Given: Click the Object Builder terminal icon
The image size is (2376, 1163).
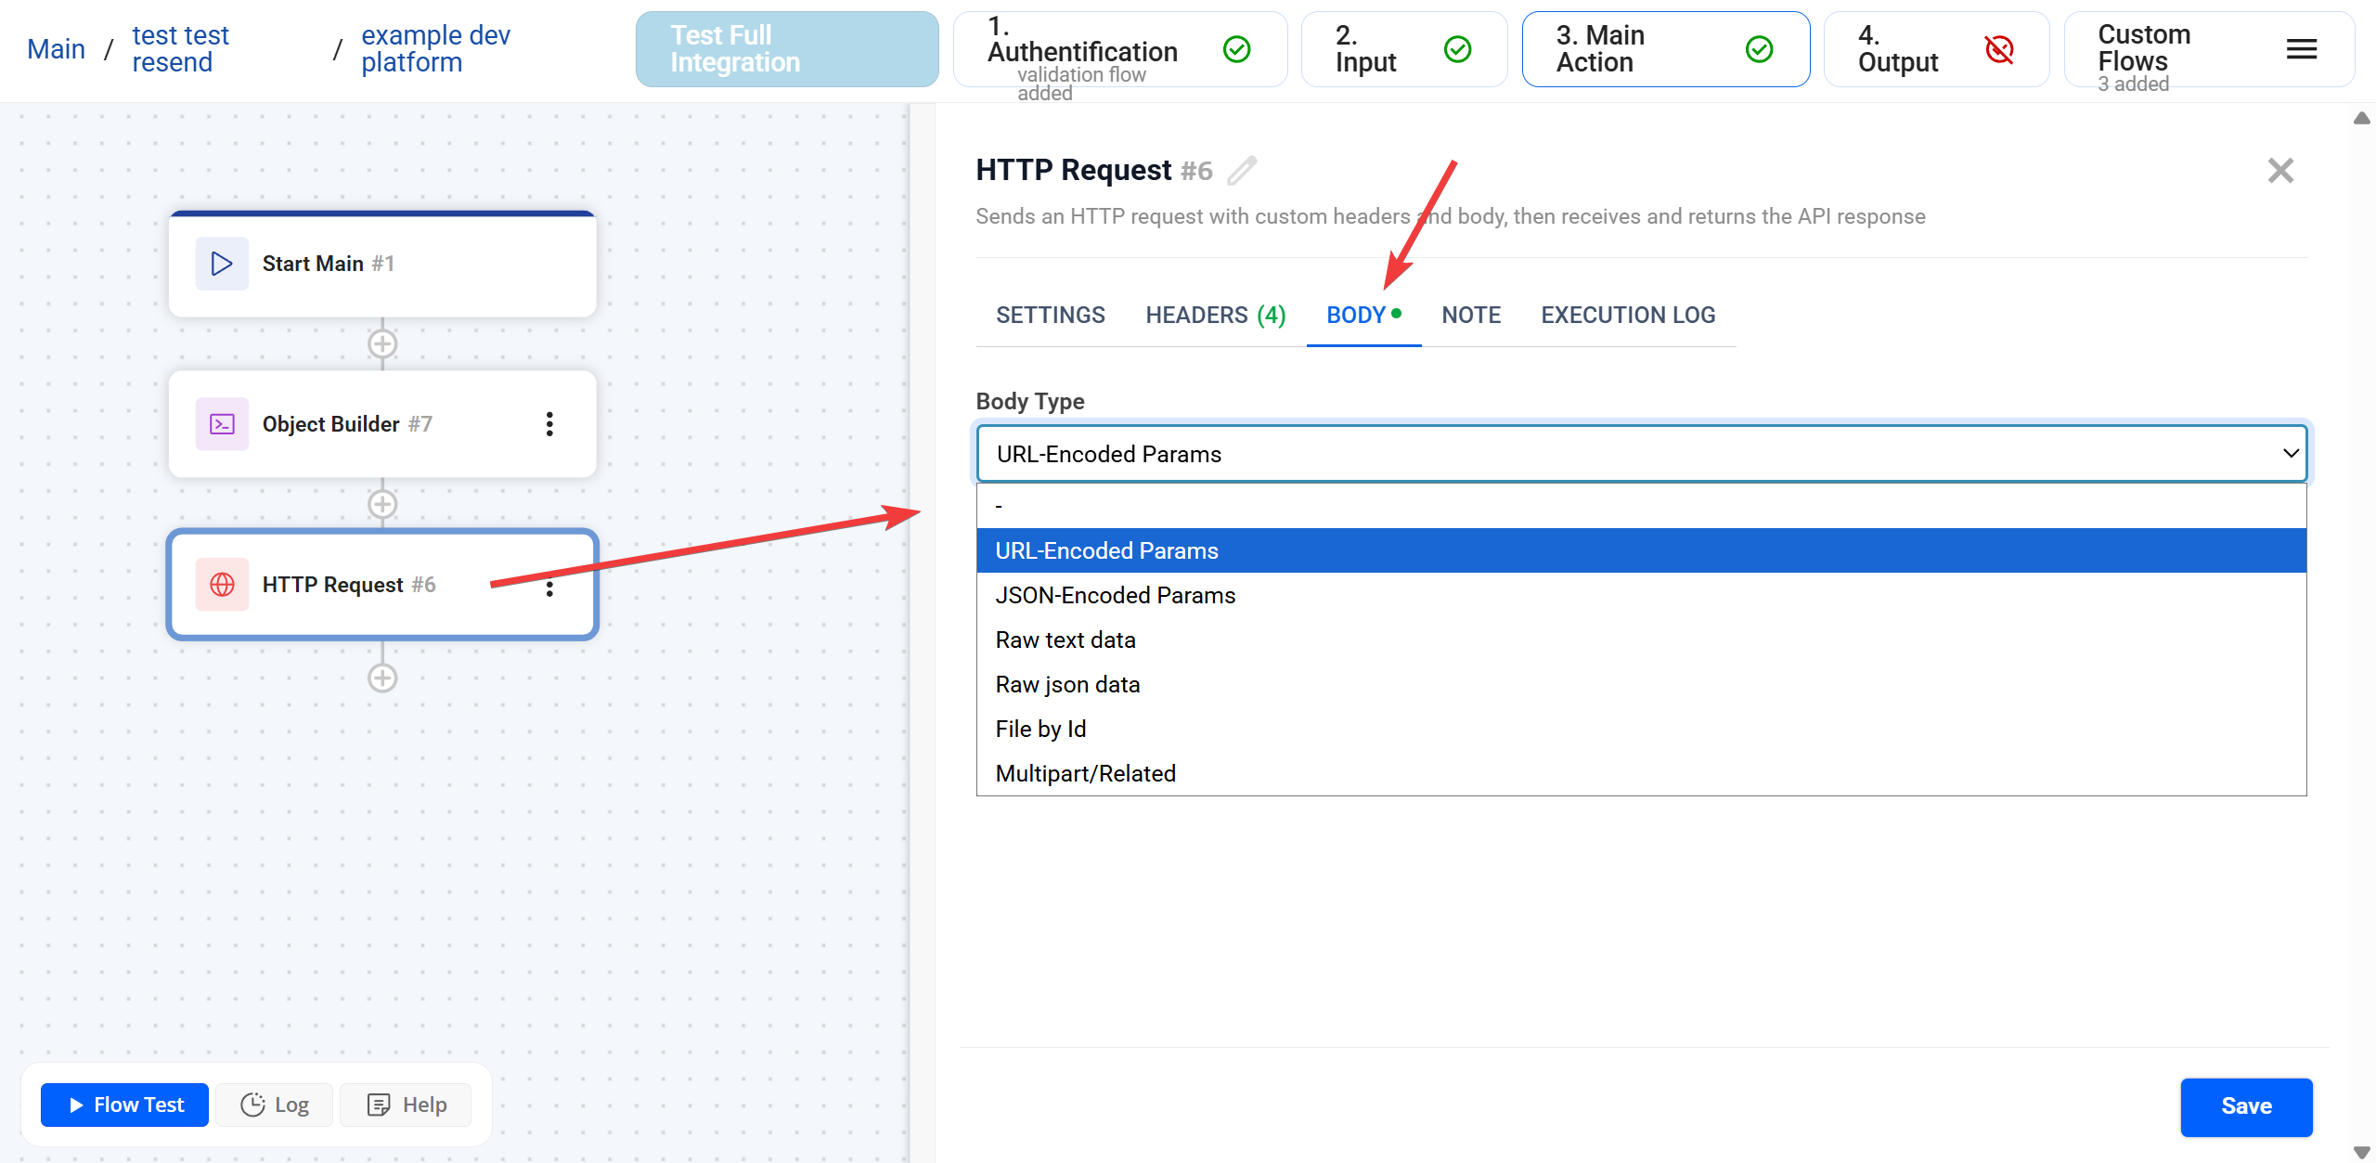Looking at the screenshot, I should [222, 424].
